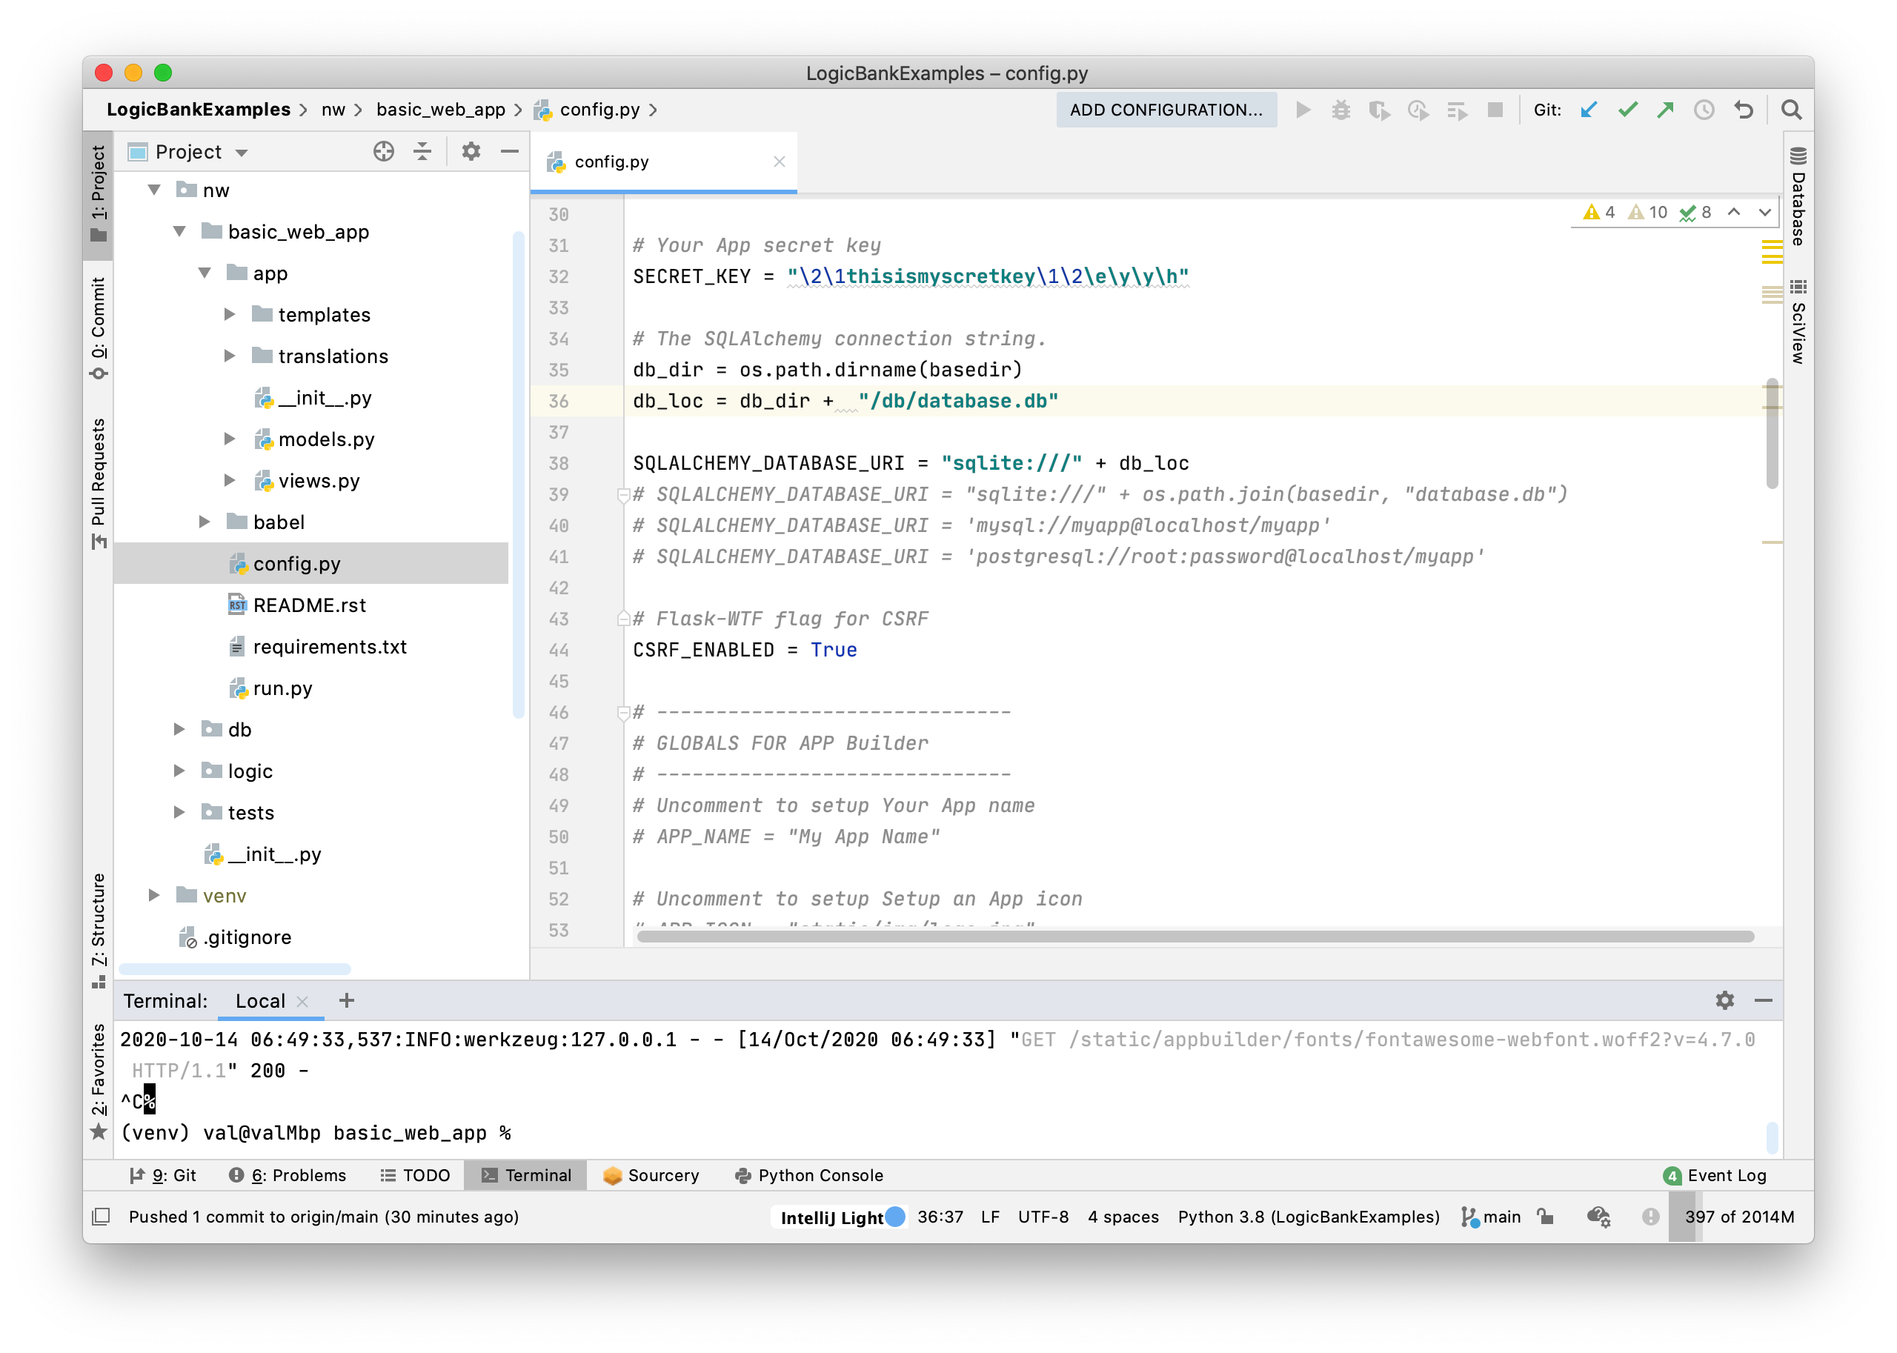Switch to the Python Console tab
The width and height of the screenshot is (1897, 1353).
[808, 1174]
